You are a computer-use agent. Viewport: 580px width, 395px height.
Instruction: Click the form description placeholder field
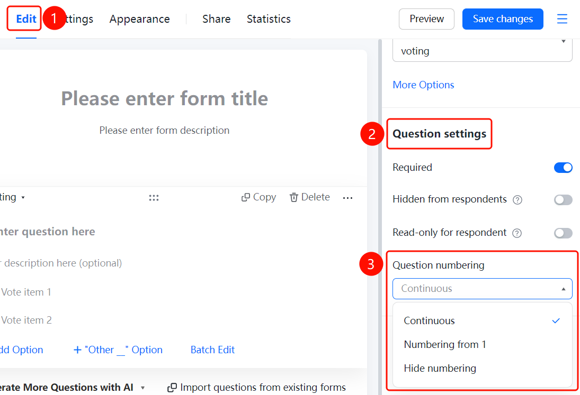[x=164, y=130]
